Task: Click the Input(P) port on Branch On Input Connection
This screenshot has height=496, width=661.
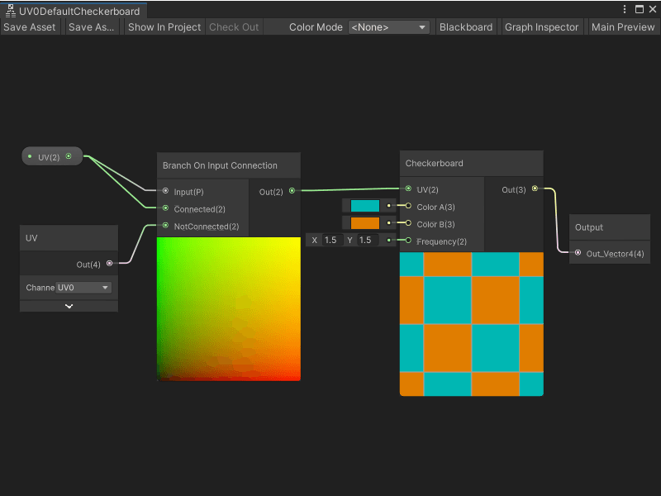Action: [165, 191]
